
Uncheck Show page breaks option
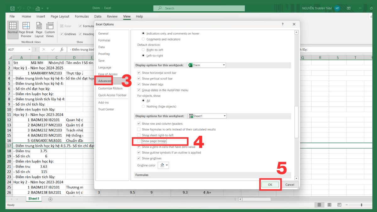(139, 141)
